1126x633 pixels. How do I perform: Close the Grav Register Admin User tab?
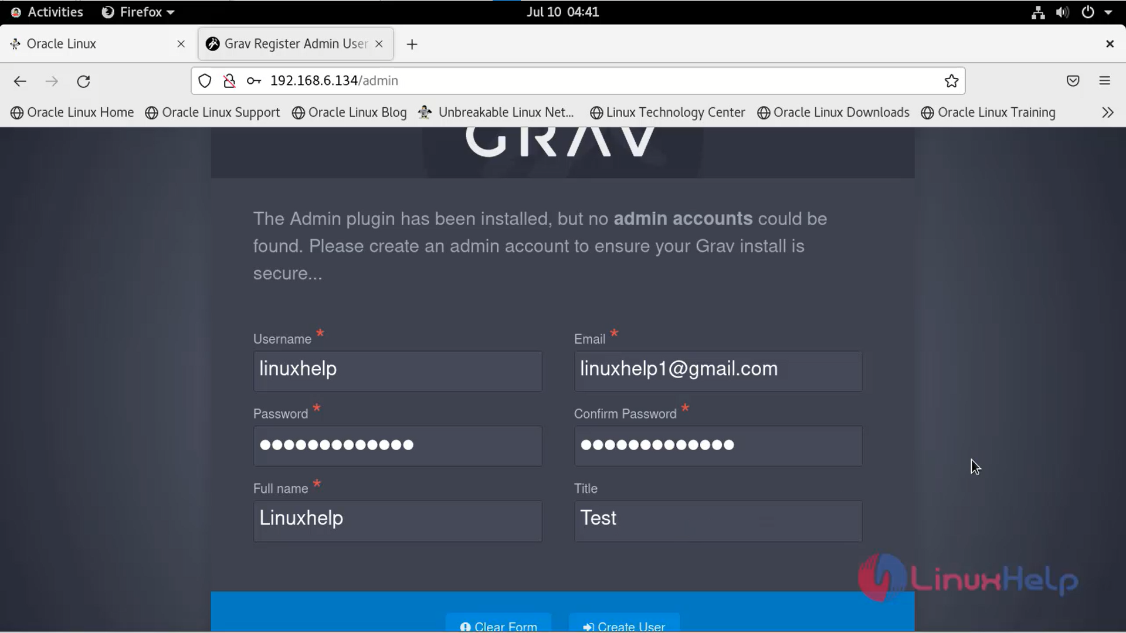(x=379, y=44)
